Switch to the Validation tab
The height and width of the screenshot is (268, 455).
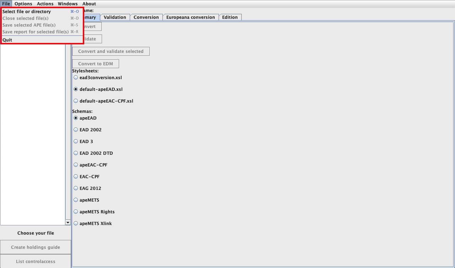115,17
